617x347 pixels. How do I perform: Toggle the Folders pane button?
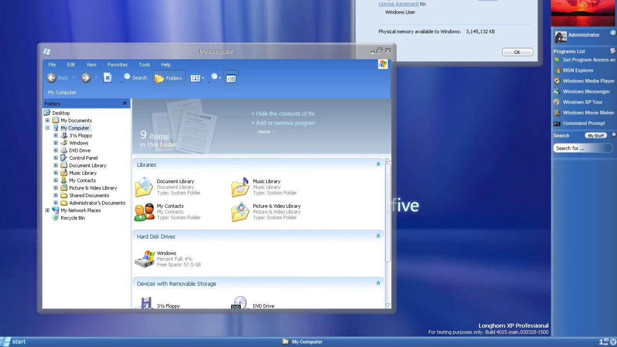tap(169, 78)
